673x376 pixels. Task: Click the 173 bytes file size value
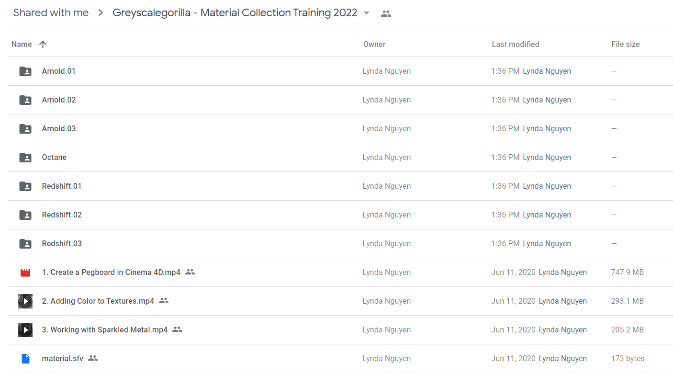[628, 359]
